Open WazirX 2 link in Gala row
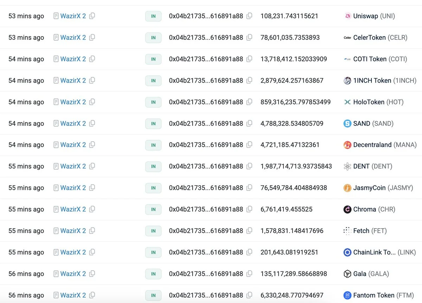Screen dimensions: 422x303 pyautogui.click(x=73, y=273)
